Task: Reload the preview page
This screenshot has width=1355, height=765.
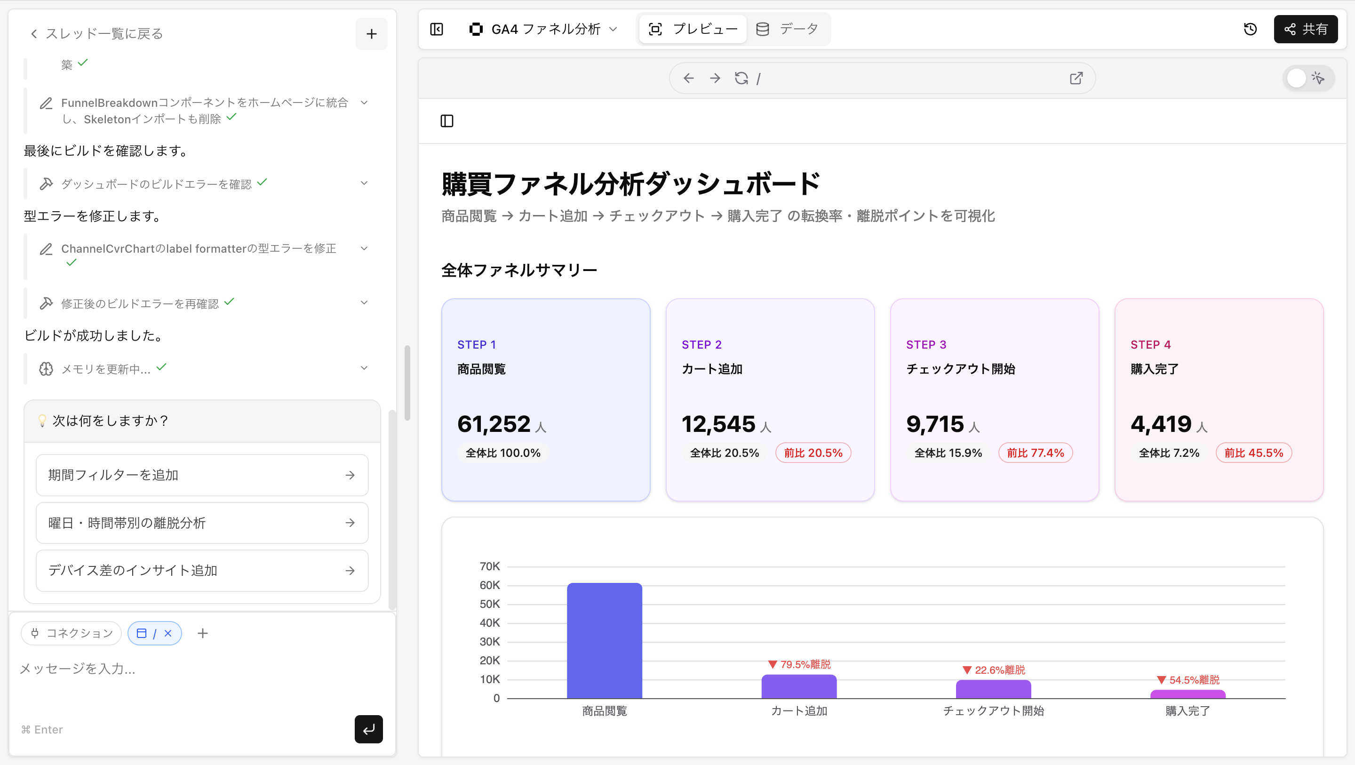Action: coord(741,79)
